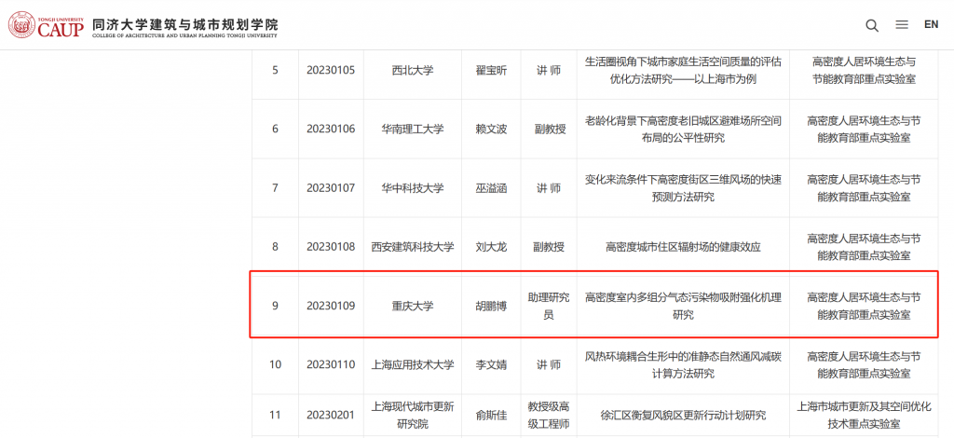Select applicant name 刘大龙
Screen dimensions: 954x438
coord(491,247)
